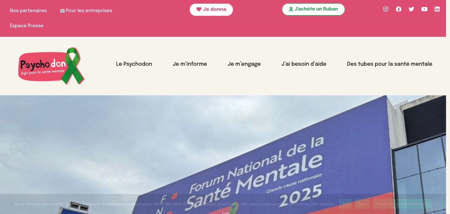The height and width of the screenshot is (214, 450).
Task: Open the Twitter profile icon
Action: [411, 9]
